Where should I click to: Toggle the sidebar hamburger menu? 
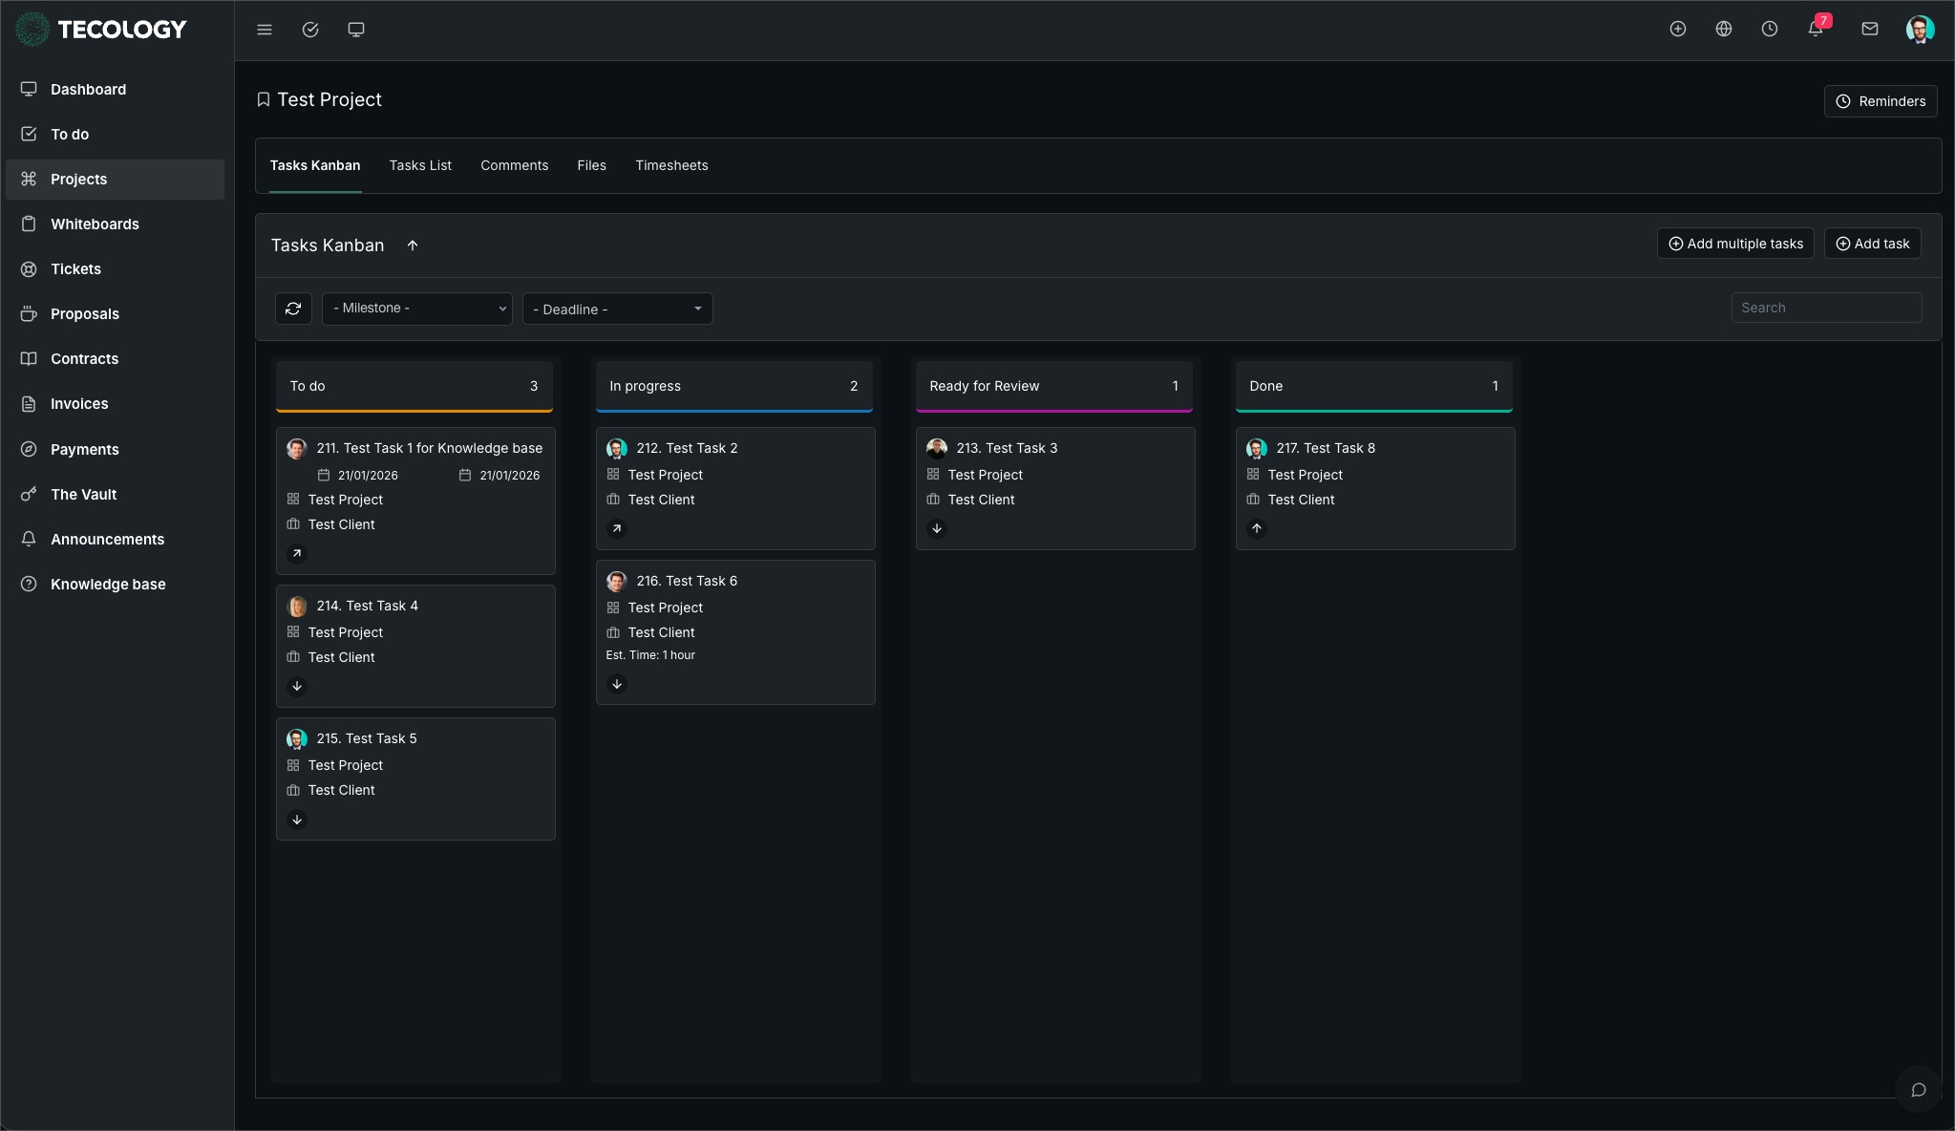265,30
